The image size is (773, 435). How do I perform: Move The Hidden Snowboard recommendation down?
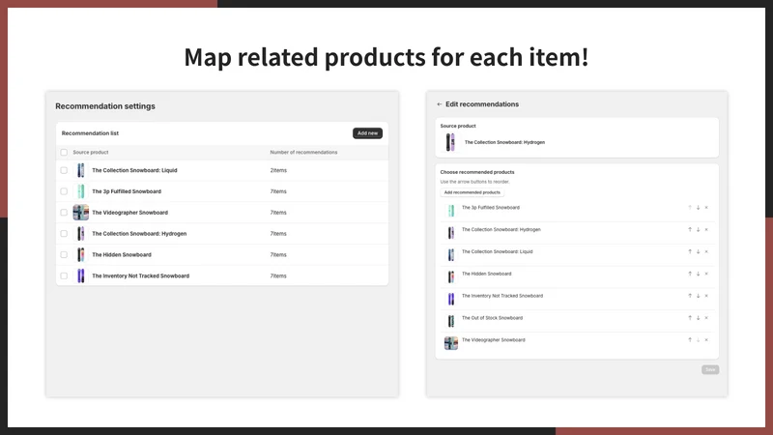pyautogui.click(x=698, y=274)
